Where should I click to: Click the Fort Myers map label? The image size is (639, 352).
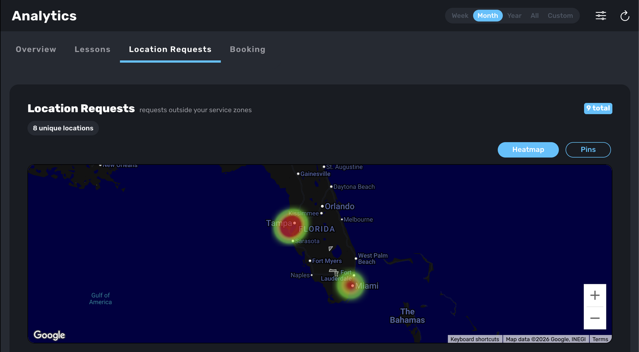pos(327,261)
